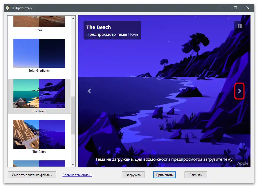Pause the theme preview slideshow
The width and height of the screenshot is (258, 187).
point(239,26)
